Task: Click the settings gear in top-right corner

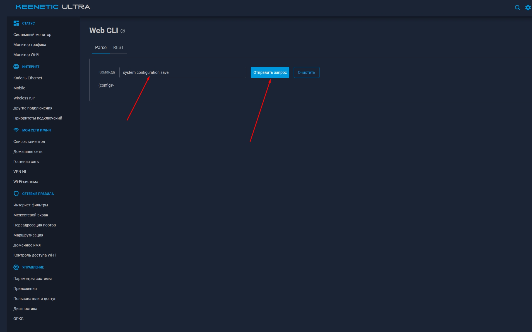Action: tap(527, 7)
